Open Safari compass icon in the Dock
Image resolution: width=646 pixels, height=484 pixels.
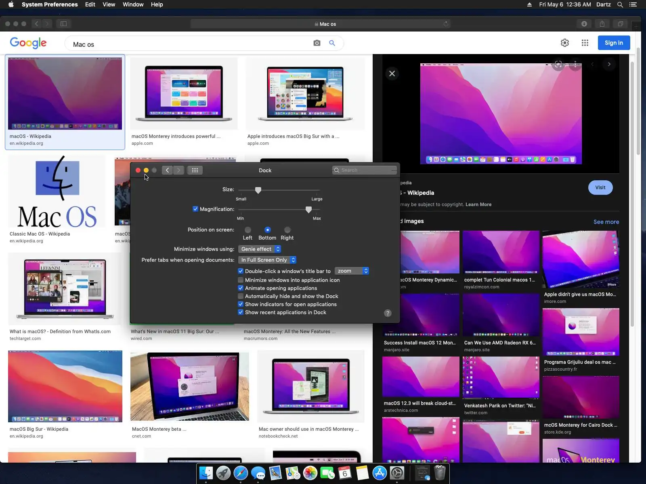coord(241,473)
